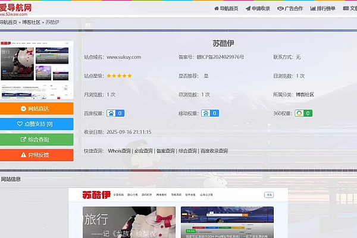Image resolution: width=357 pixels, height=238 pixels.
Task: Open 综合查询 quick lookup link
Action: tap(187, 151)
